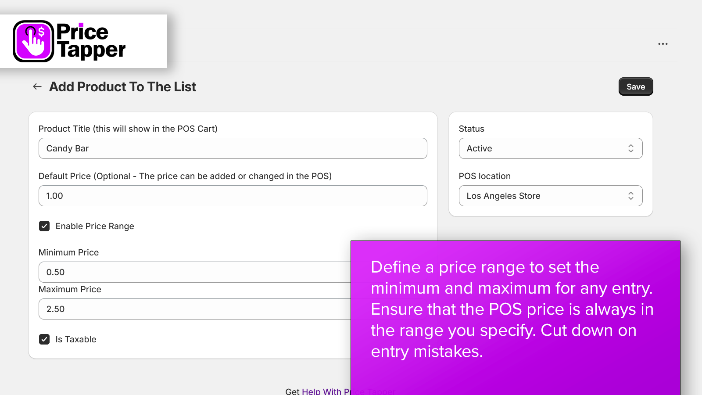
Task: Click the Add Product To The List heading
Action: (x=122, y=87)
